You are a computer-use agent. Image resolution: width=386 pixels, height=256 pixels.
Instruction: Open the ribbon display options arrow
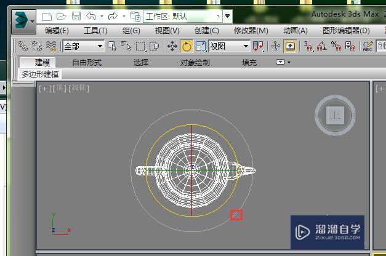click(x=289, y=62)
